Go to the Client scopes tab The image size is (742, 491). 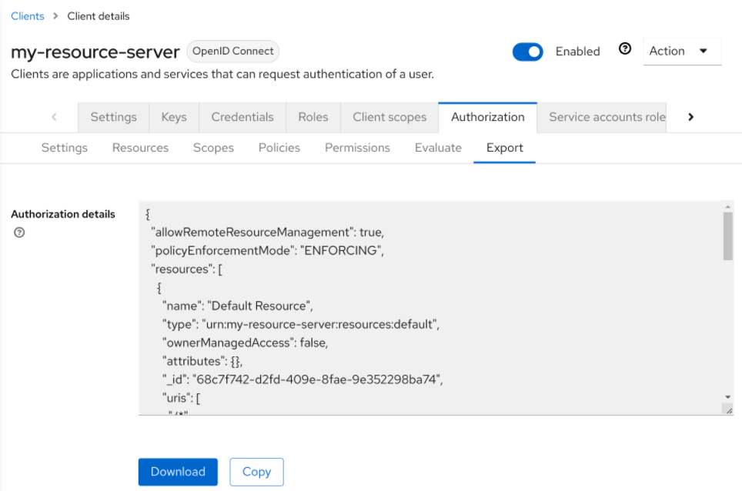tap(389, 117)
